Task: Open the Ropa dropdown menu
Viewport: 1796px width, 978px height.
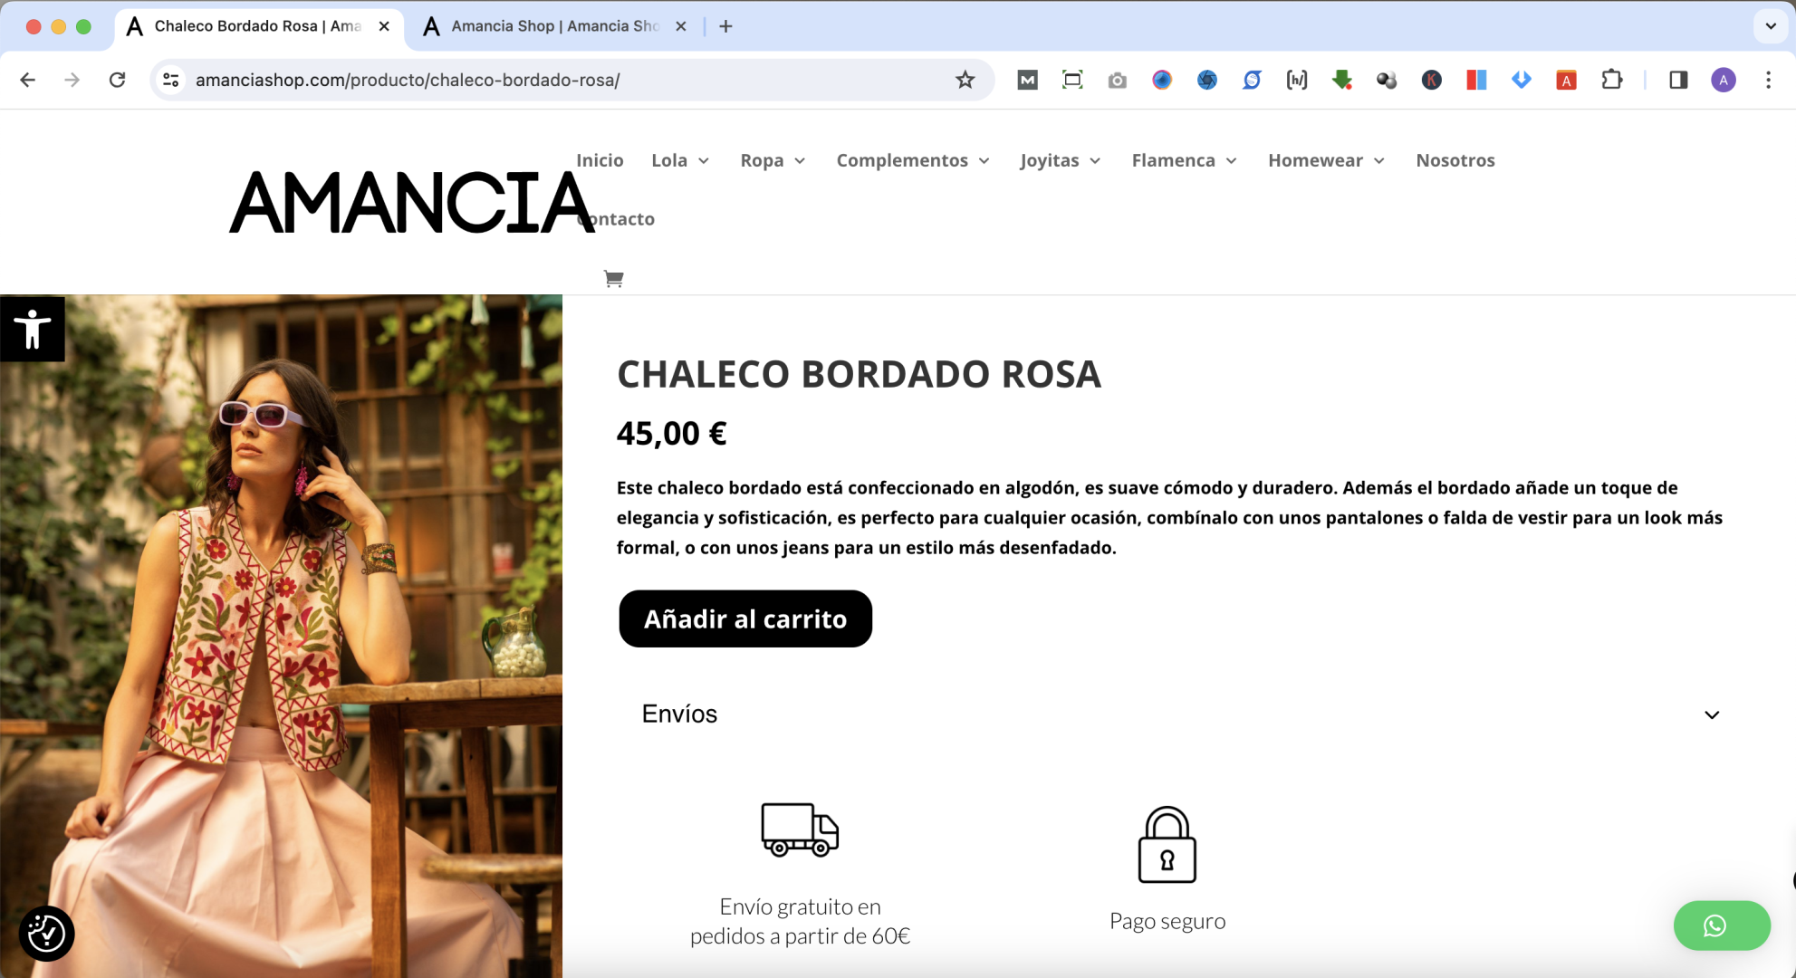Action: click(773, 160)
